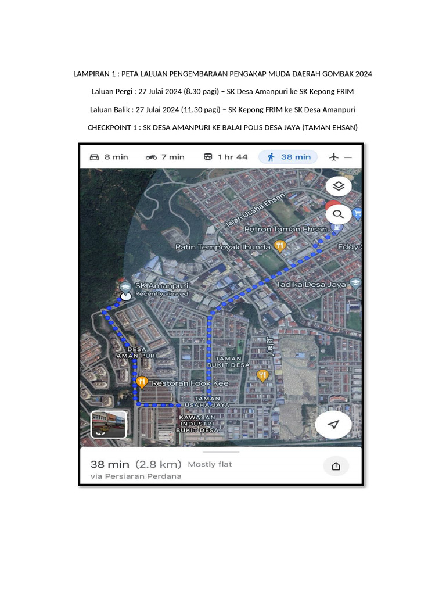Image resolution: width=446 pixels, height=595 pixels.
Task: Tap the Patin Tempoyak Ibunda restaurant pin
Action: pos(280,246)
